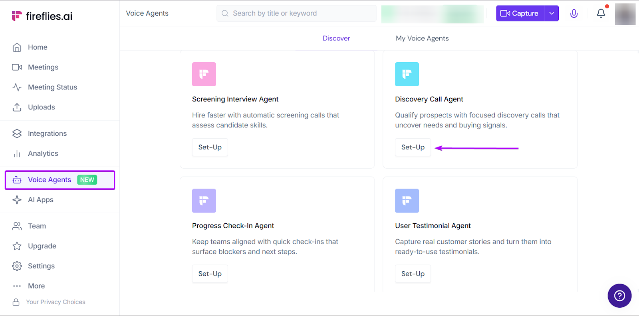639x316 pixels.
Task: Click the cyan Discovery Call Agent icon
Action: 407,74
